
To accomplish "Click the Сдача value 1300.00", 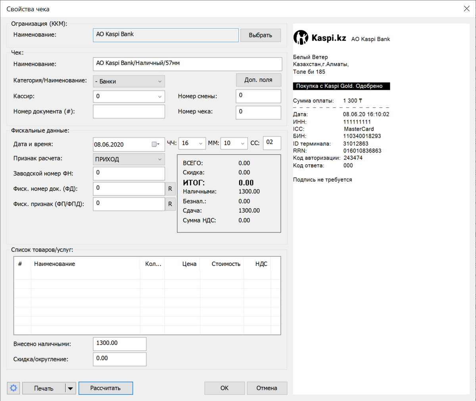I will coord(249,211).
